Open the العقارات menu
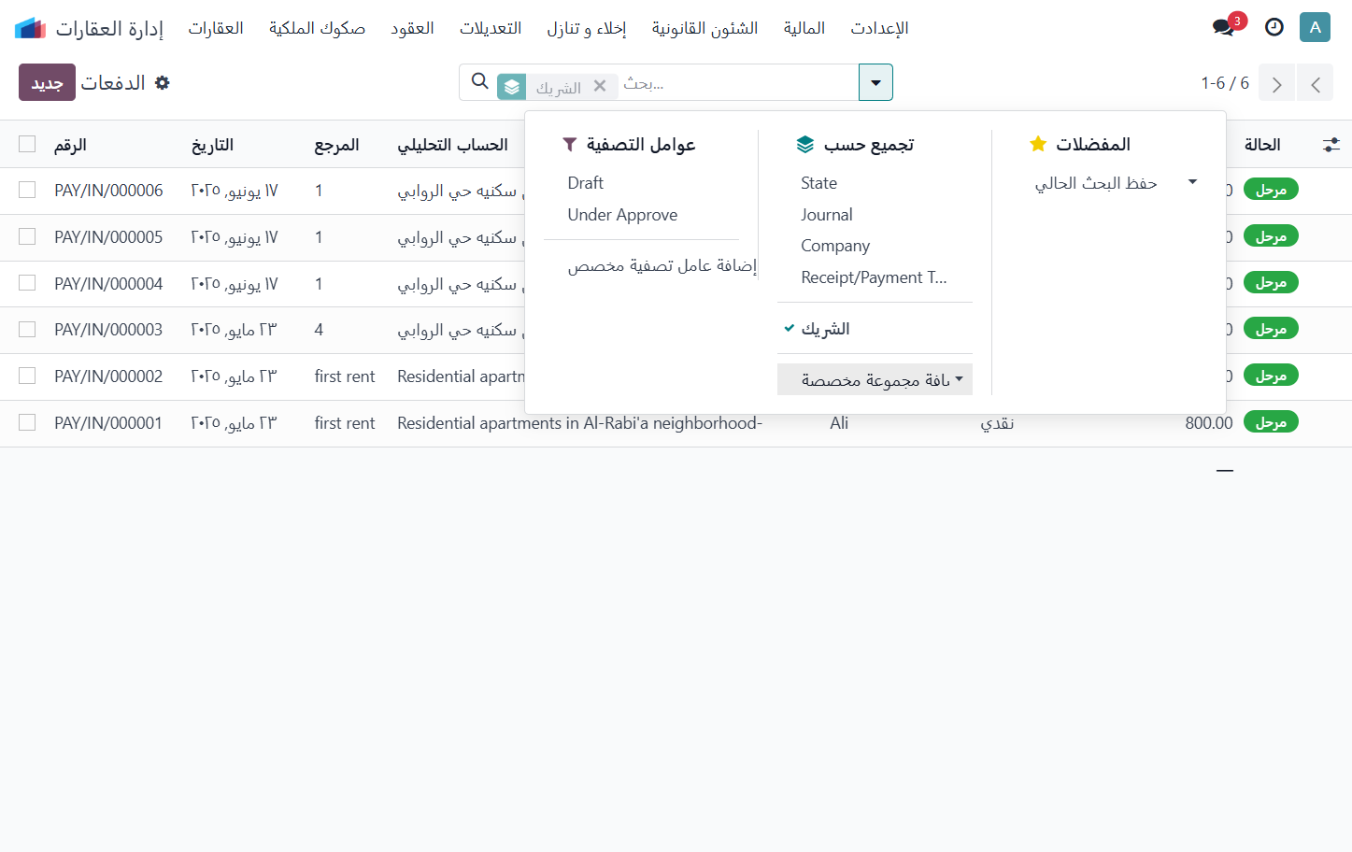This screenshot has width=1352, height=852. pos(216,28)
